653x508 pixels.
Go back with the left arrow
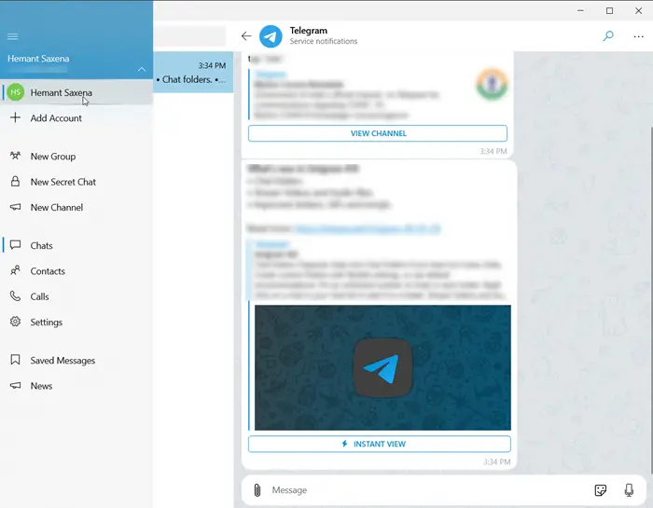pos(246,36)
